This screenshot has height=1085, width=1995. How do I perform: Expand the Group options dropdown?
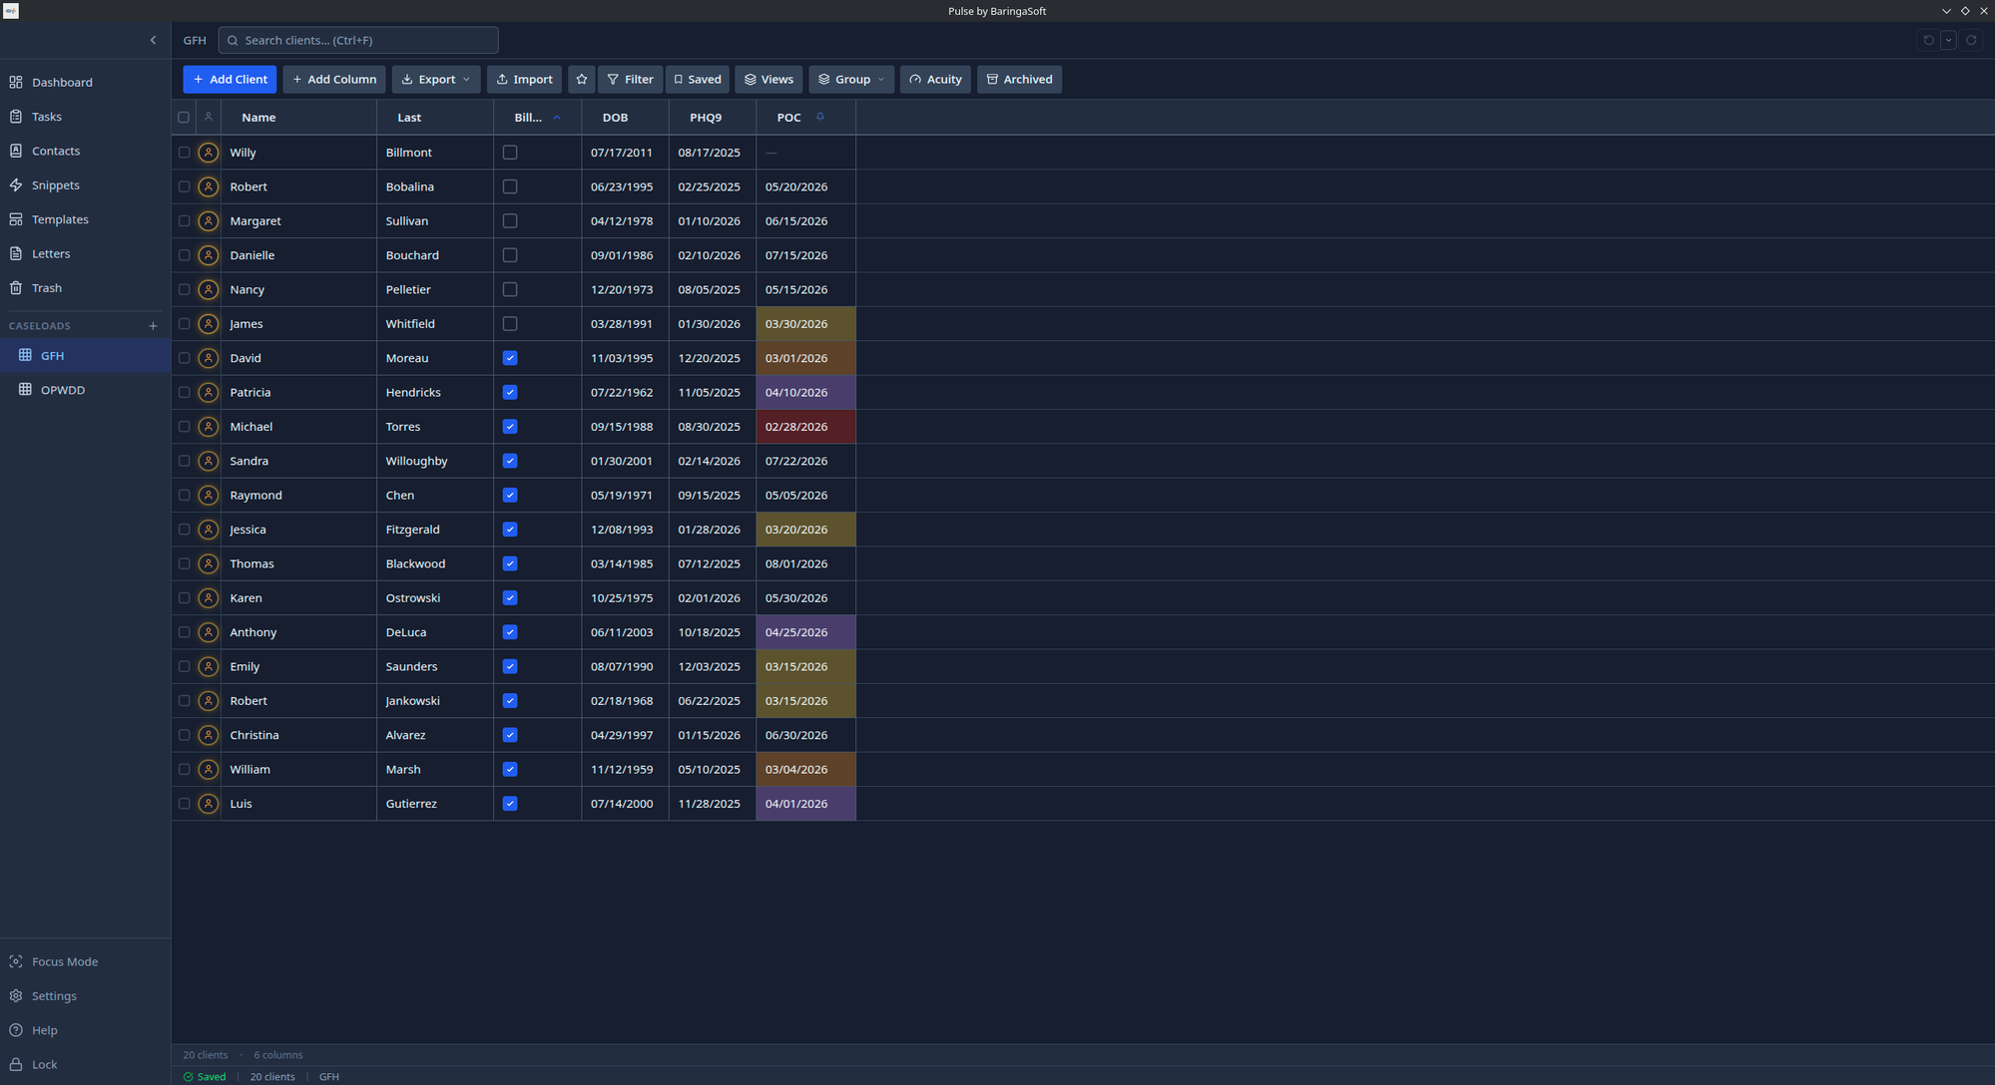coord(850,79)
